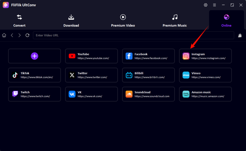
Task: Open the twitch.com URL link
Action: 35,96
